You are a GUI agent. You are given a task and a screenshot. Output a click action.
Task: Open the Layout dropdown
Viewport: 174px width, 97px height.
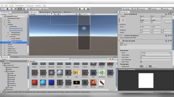(x=167, y=9)
